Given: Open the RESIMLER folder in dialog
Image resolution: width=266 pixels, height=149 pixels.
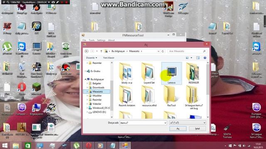Looking at the screenshot, I should (x=194, y=73).
